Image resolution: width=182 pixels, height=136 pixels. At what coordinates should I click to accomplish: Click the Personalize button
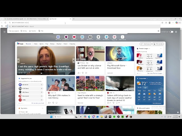(158, 44)
